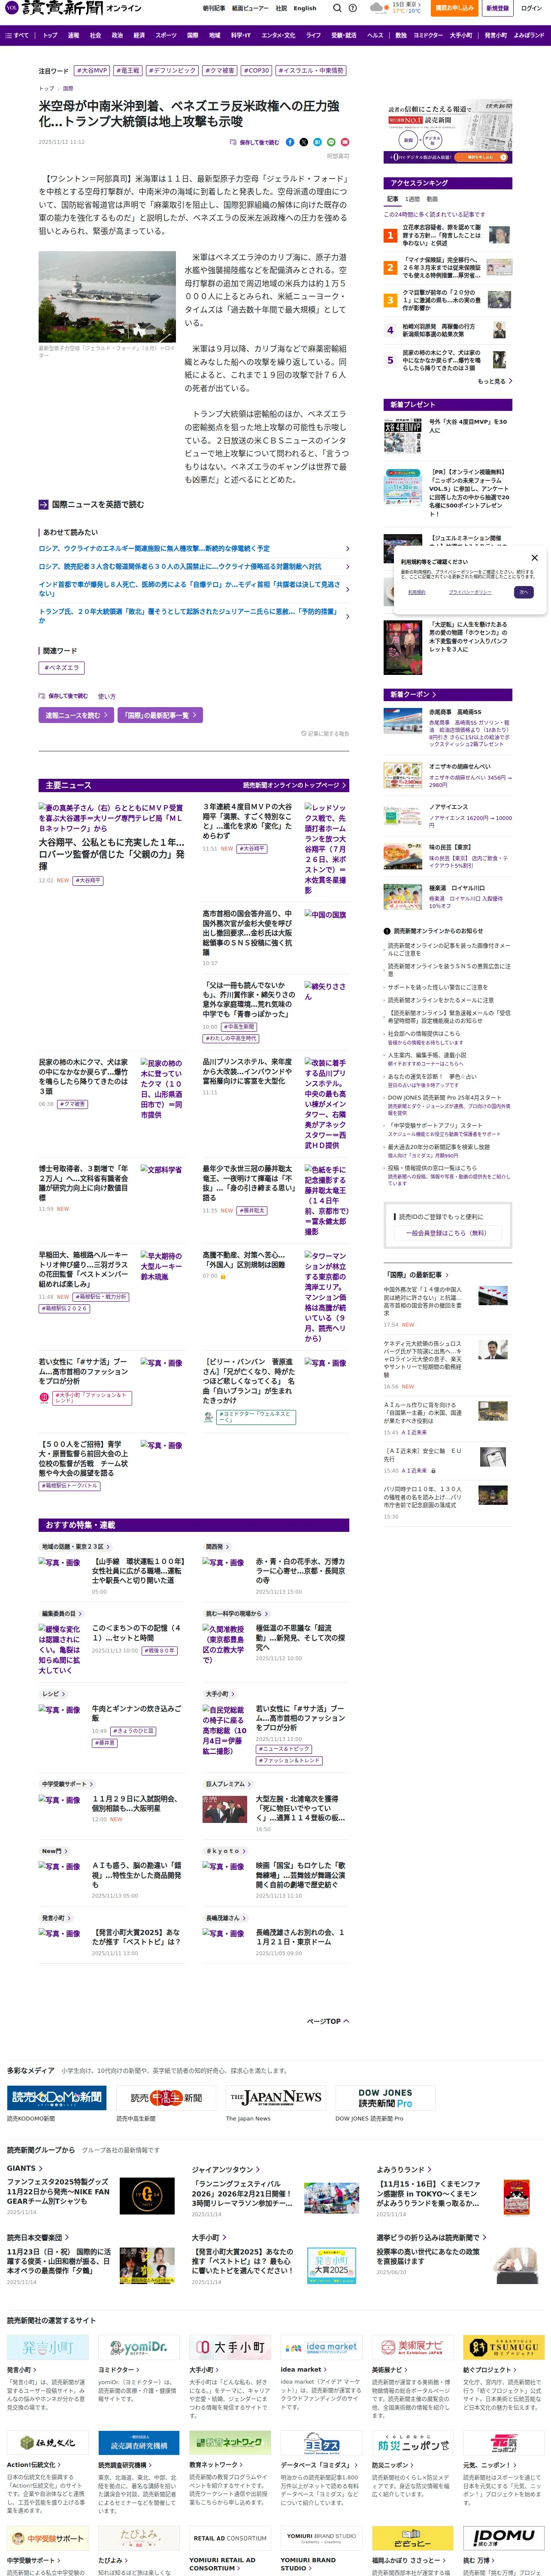Open the TSUMUGU project logo

click(503, 2347)
